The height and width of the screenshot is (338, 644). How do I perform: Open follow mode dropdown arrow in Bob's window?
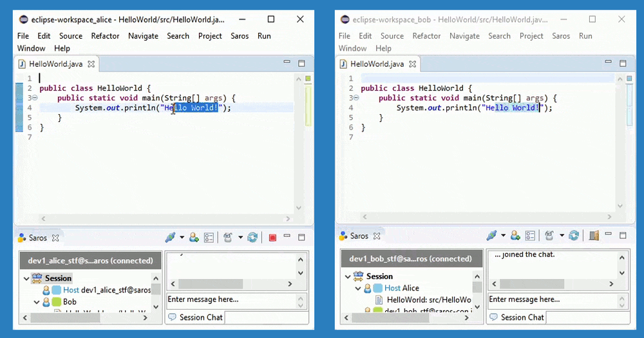(x=562, y=236)
